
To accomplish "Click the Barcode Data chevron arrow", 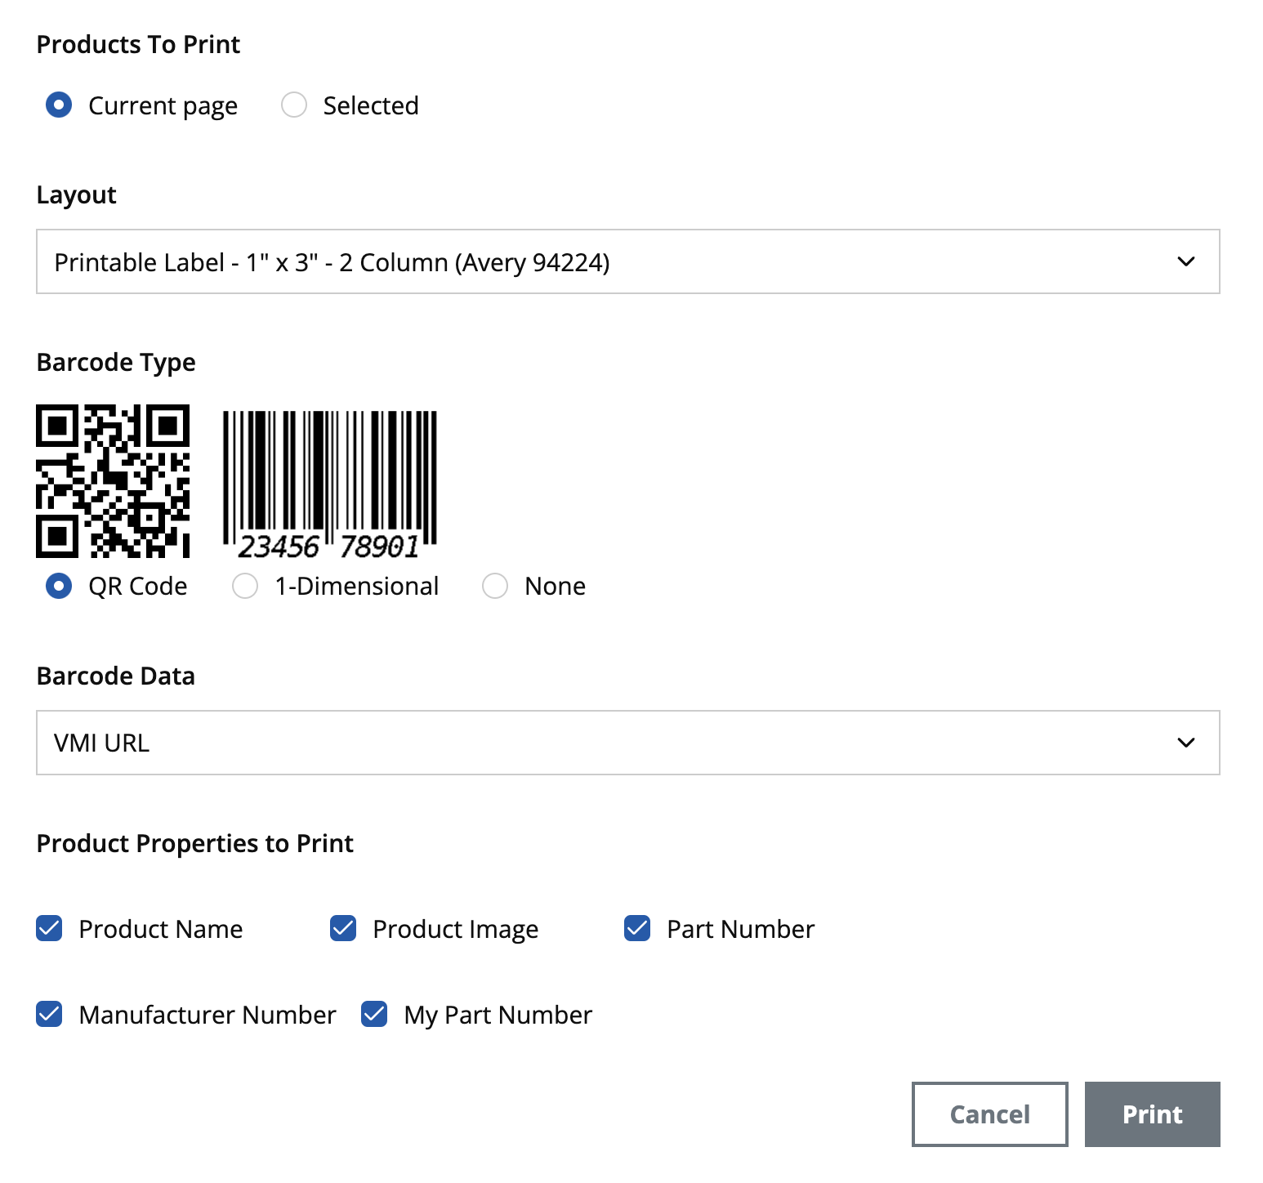I will point(1185,743).
